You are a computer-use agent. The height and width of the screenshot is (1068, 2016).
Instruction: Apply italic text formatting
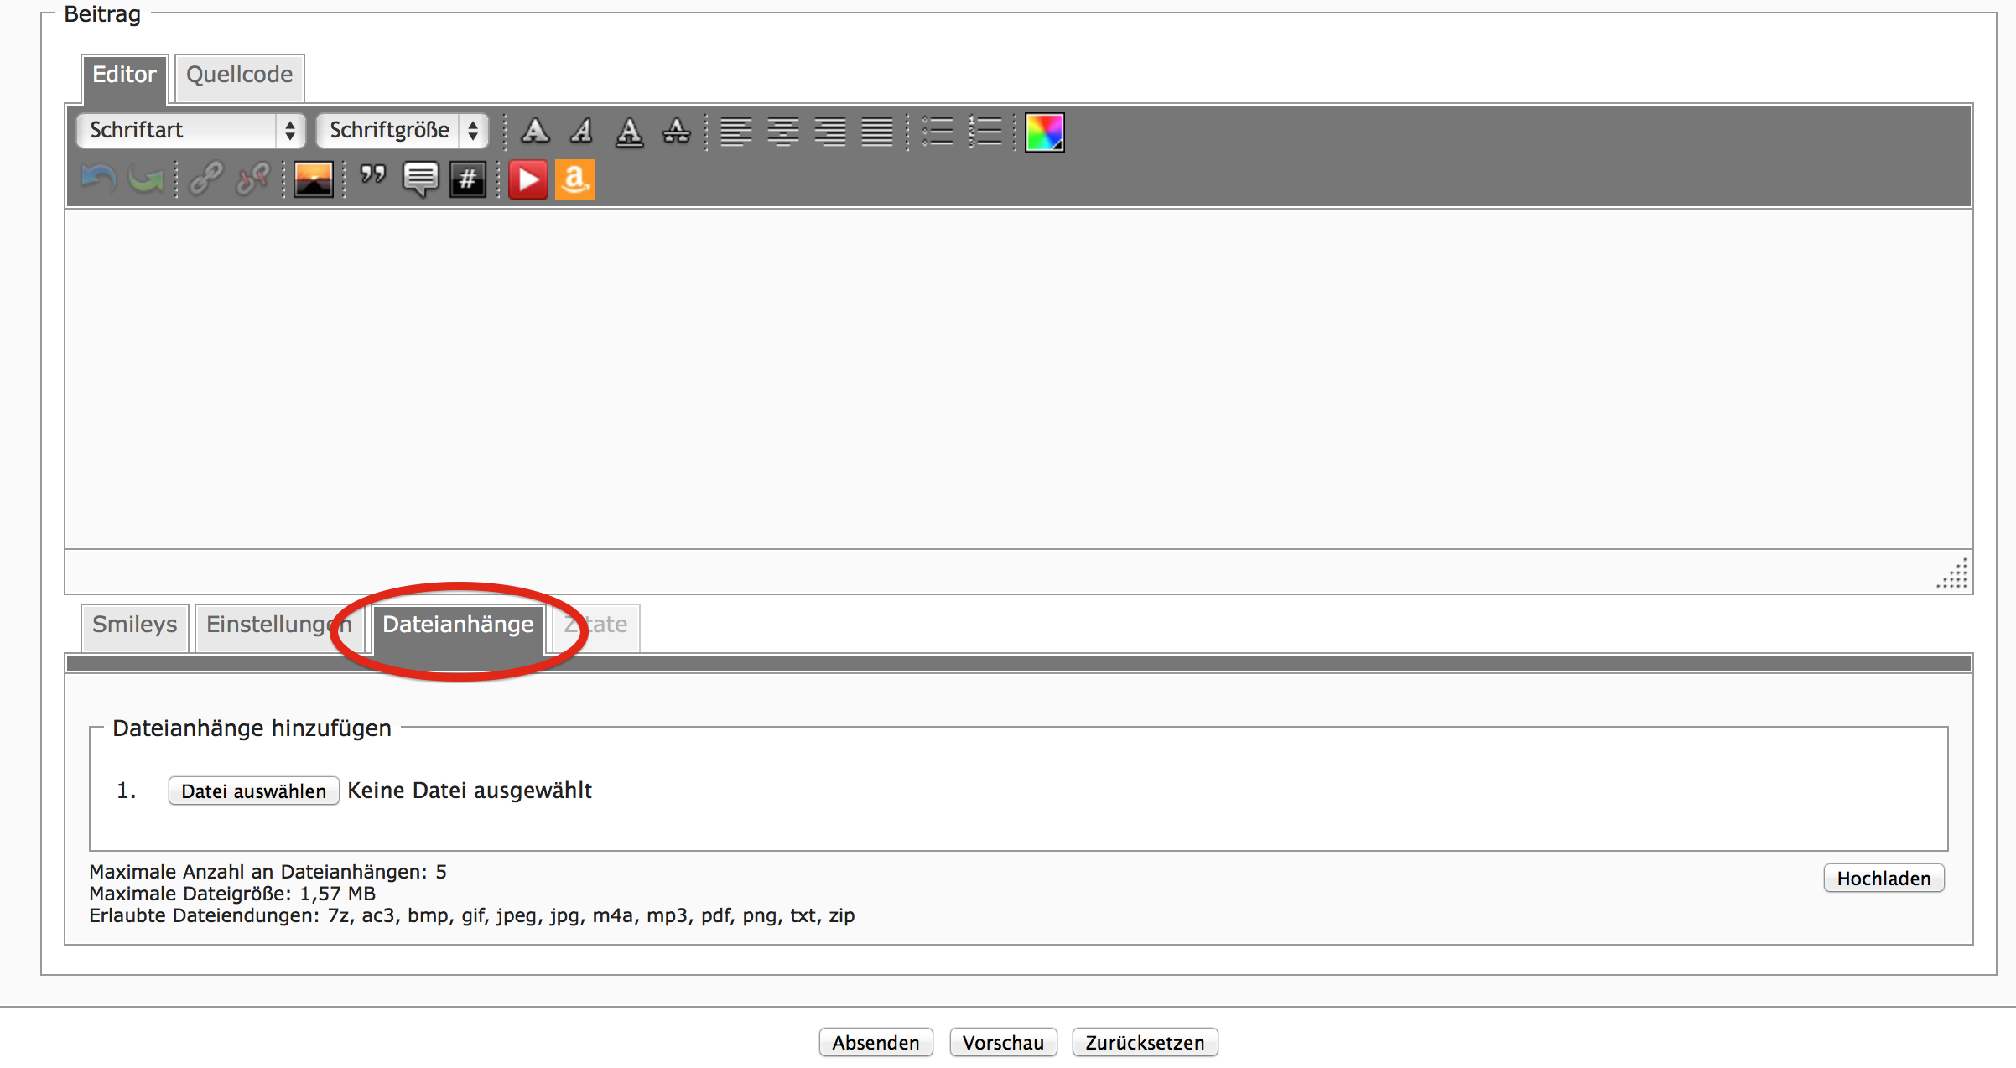582,131
